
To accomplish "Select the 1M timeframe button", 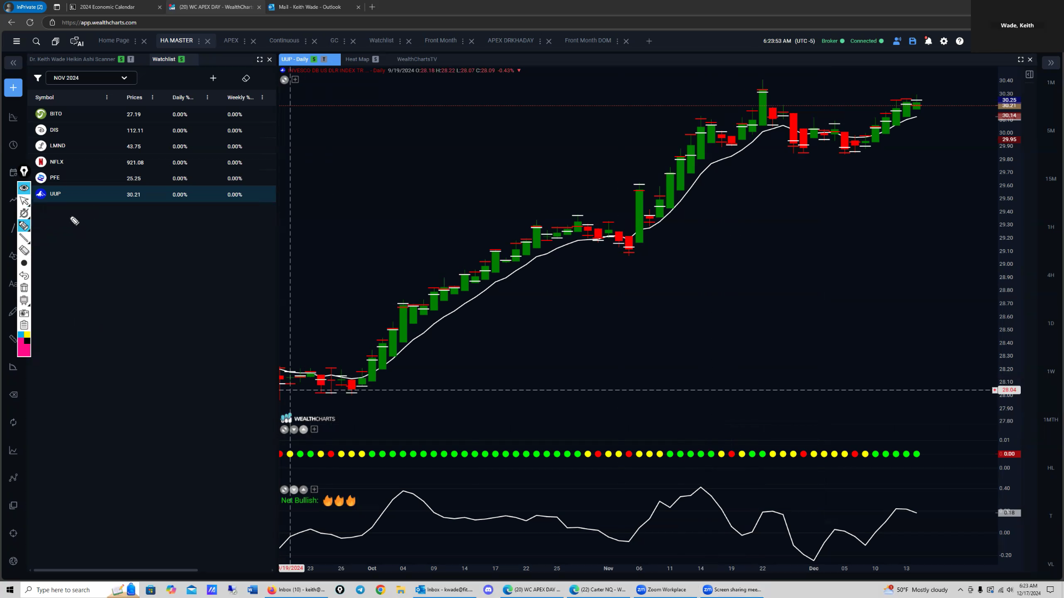I will coord(1051,83).
